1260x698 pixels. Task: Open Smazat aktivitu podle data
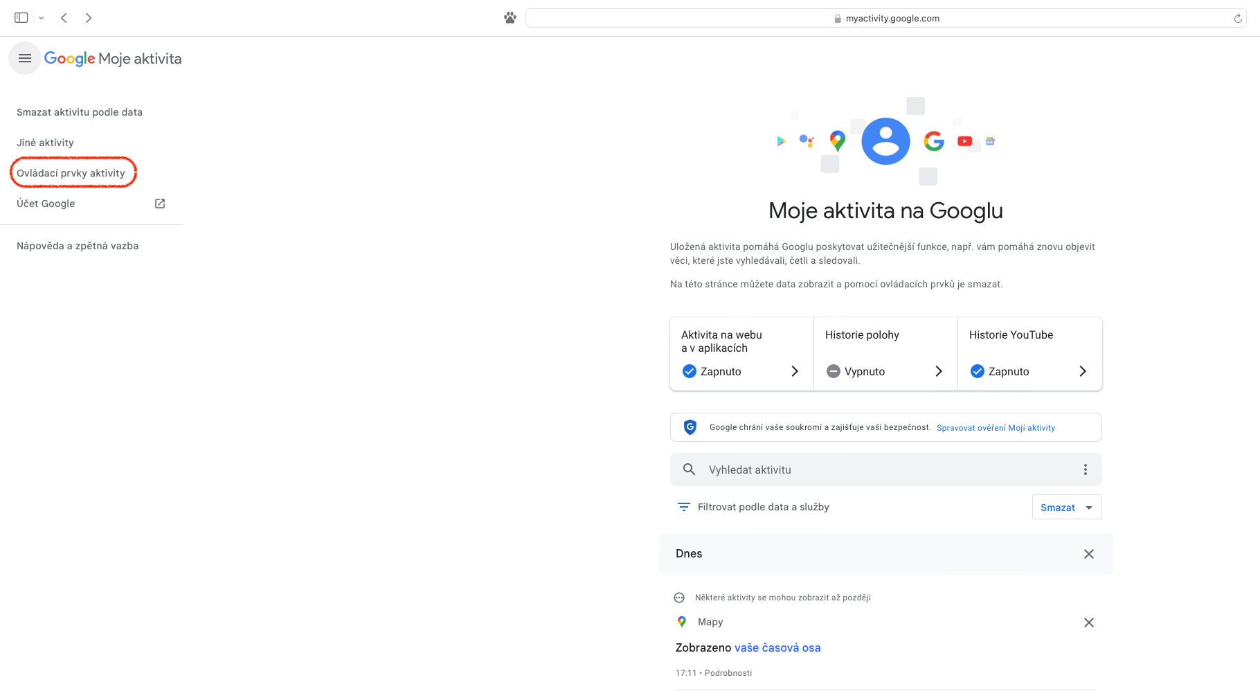point(80,112)
